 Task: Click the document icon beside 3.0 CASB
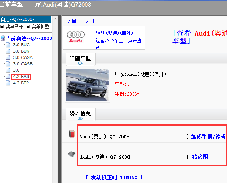(x=8, y=64)
